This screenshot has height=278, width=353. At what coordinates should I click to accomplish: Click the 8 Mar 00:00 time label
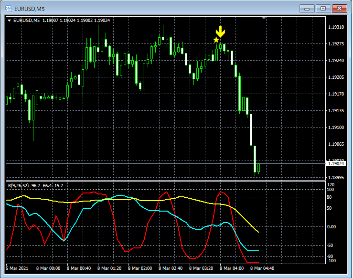(48, 268)
